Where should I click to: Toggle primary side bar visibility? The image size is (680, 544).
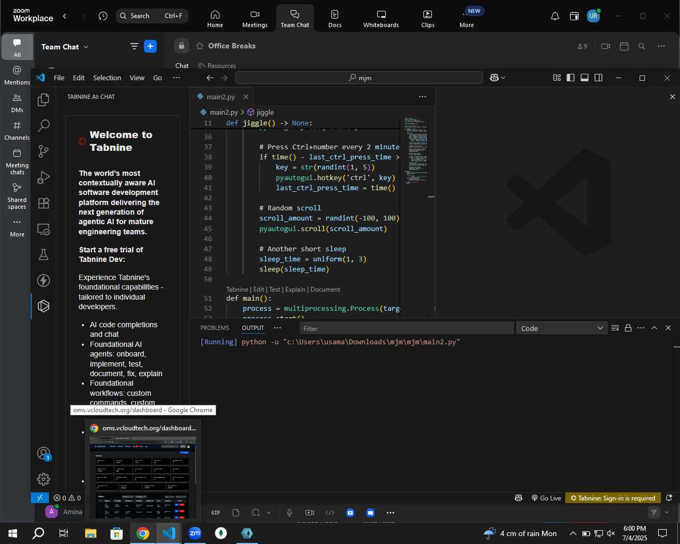coord(571,78)
